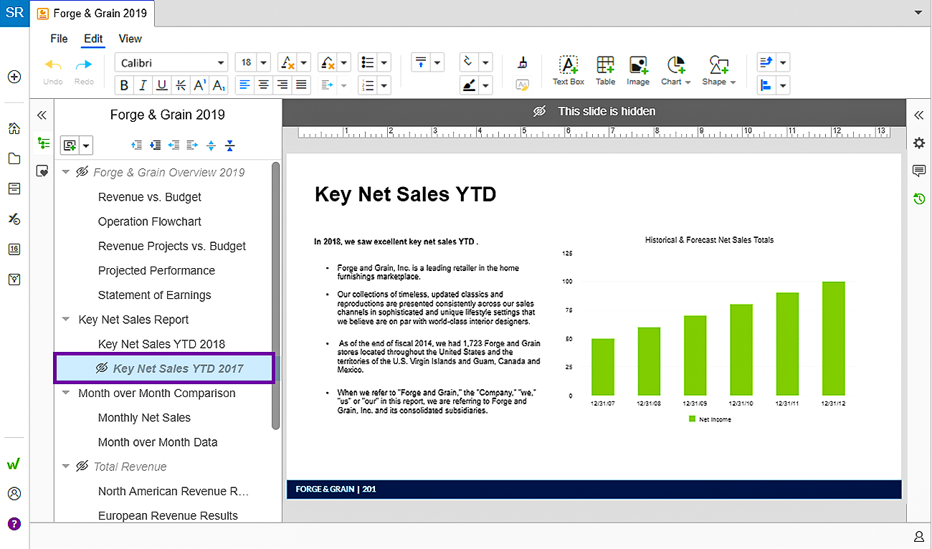The height and width of the screenshot is (549, 932).
Task: Open the File menu
Action: point(59,39)
